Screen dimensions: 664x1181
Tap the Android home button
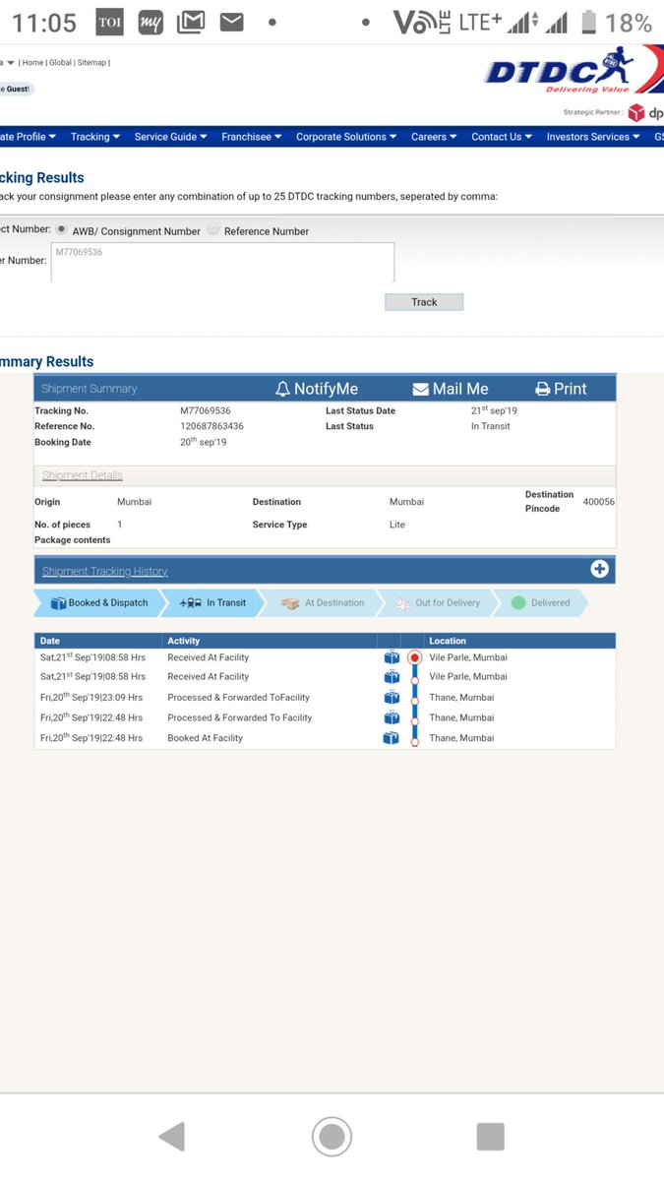332,1137
